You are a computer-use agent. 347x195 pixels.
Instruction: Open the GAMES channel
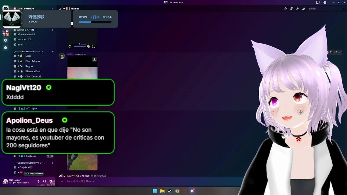tap(34, 167)
